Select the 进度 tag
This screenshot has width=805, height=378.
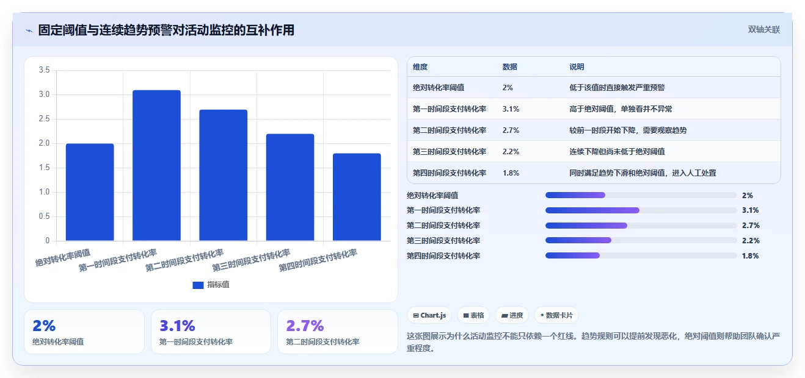(x=512, y=315)
